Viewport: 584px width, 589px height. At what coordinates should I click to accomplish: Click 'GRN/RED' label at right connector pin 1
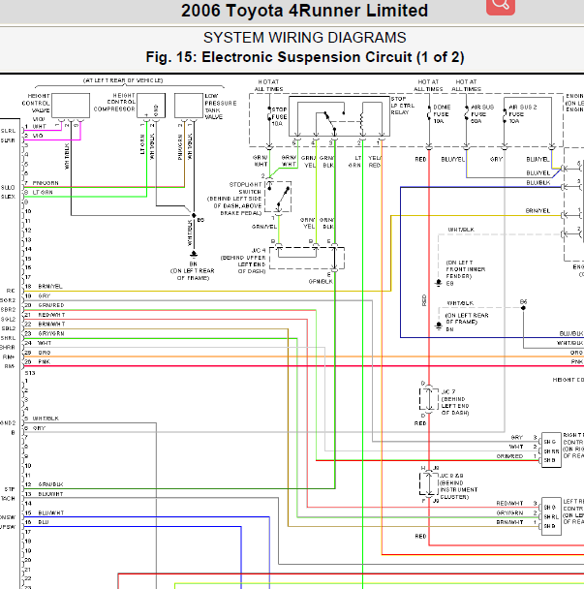click(509, 456)
